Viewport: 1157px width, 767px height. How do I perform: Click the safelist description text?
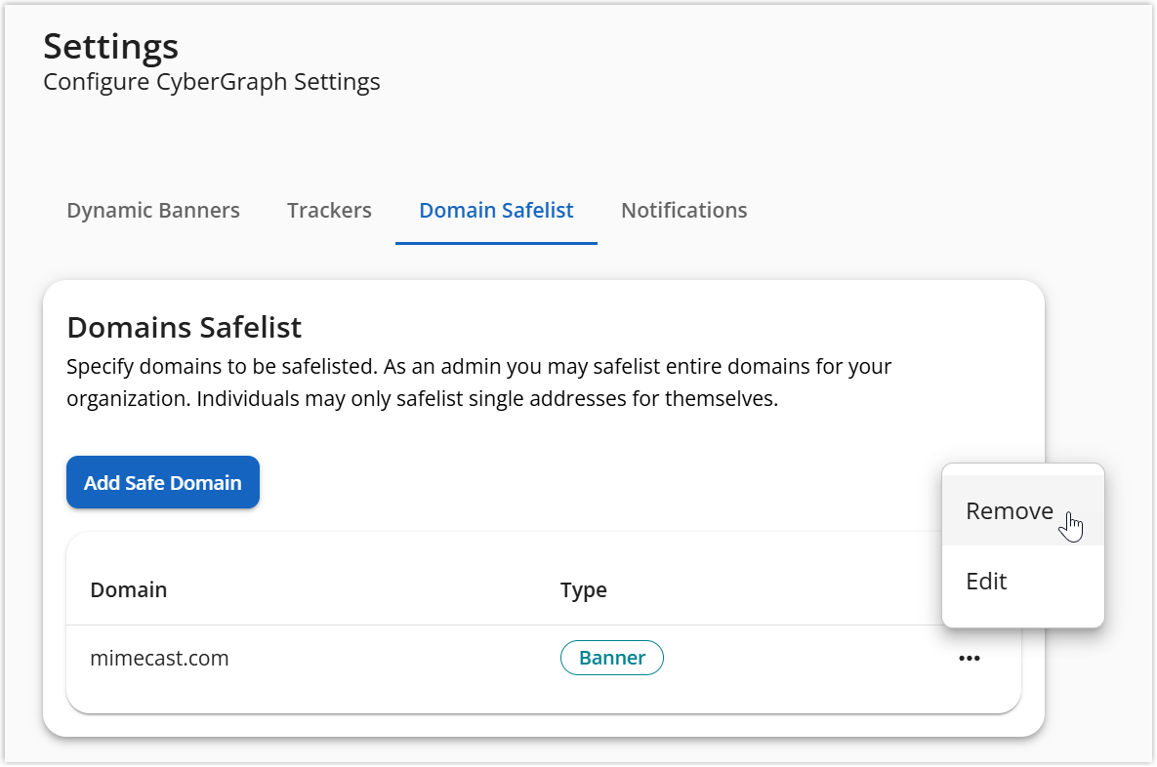click(x=478, y=382)
